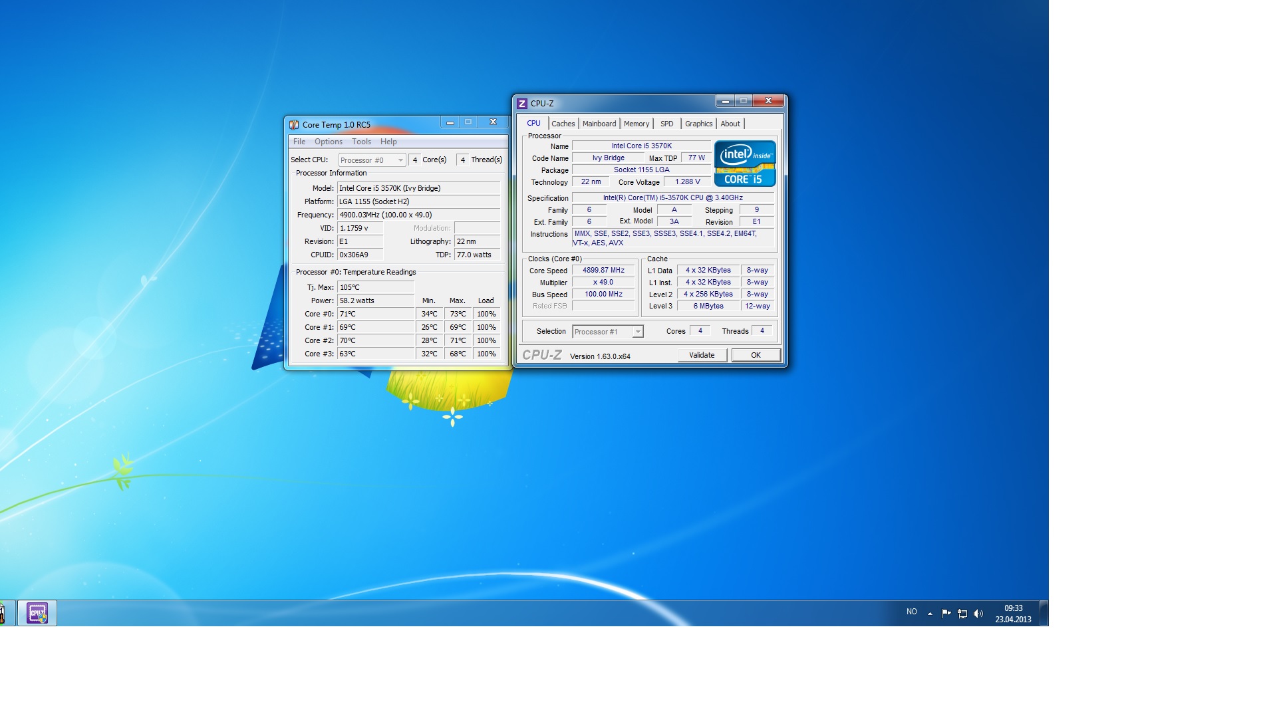Switch to the Graphics tab
Screen dimensions: 1277x718
[x=698, y=124]
